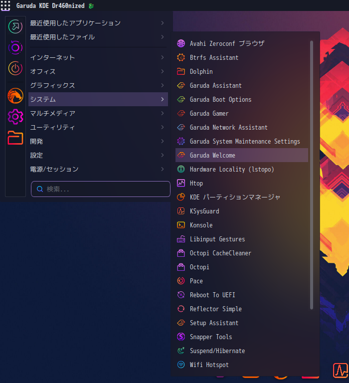349x383 pixels.
Task: Expand 設定 category chevron
Action: click(163, 155)
